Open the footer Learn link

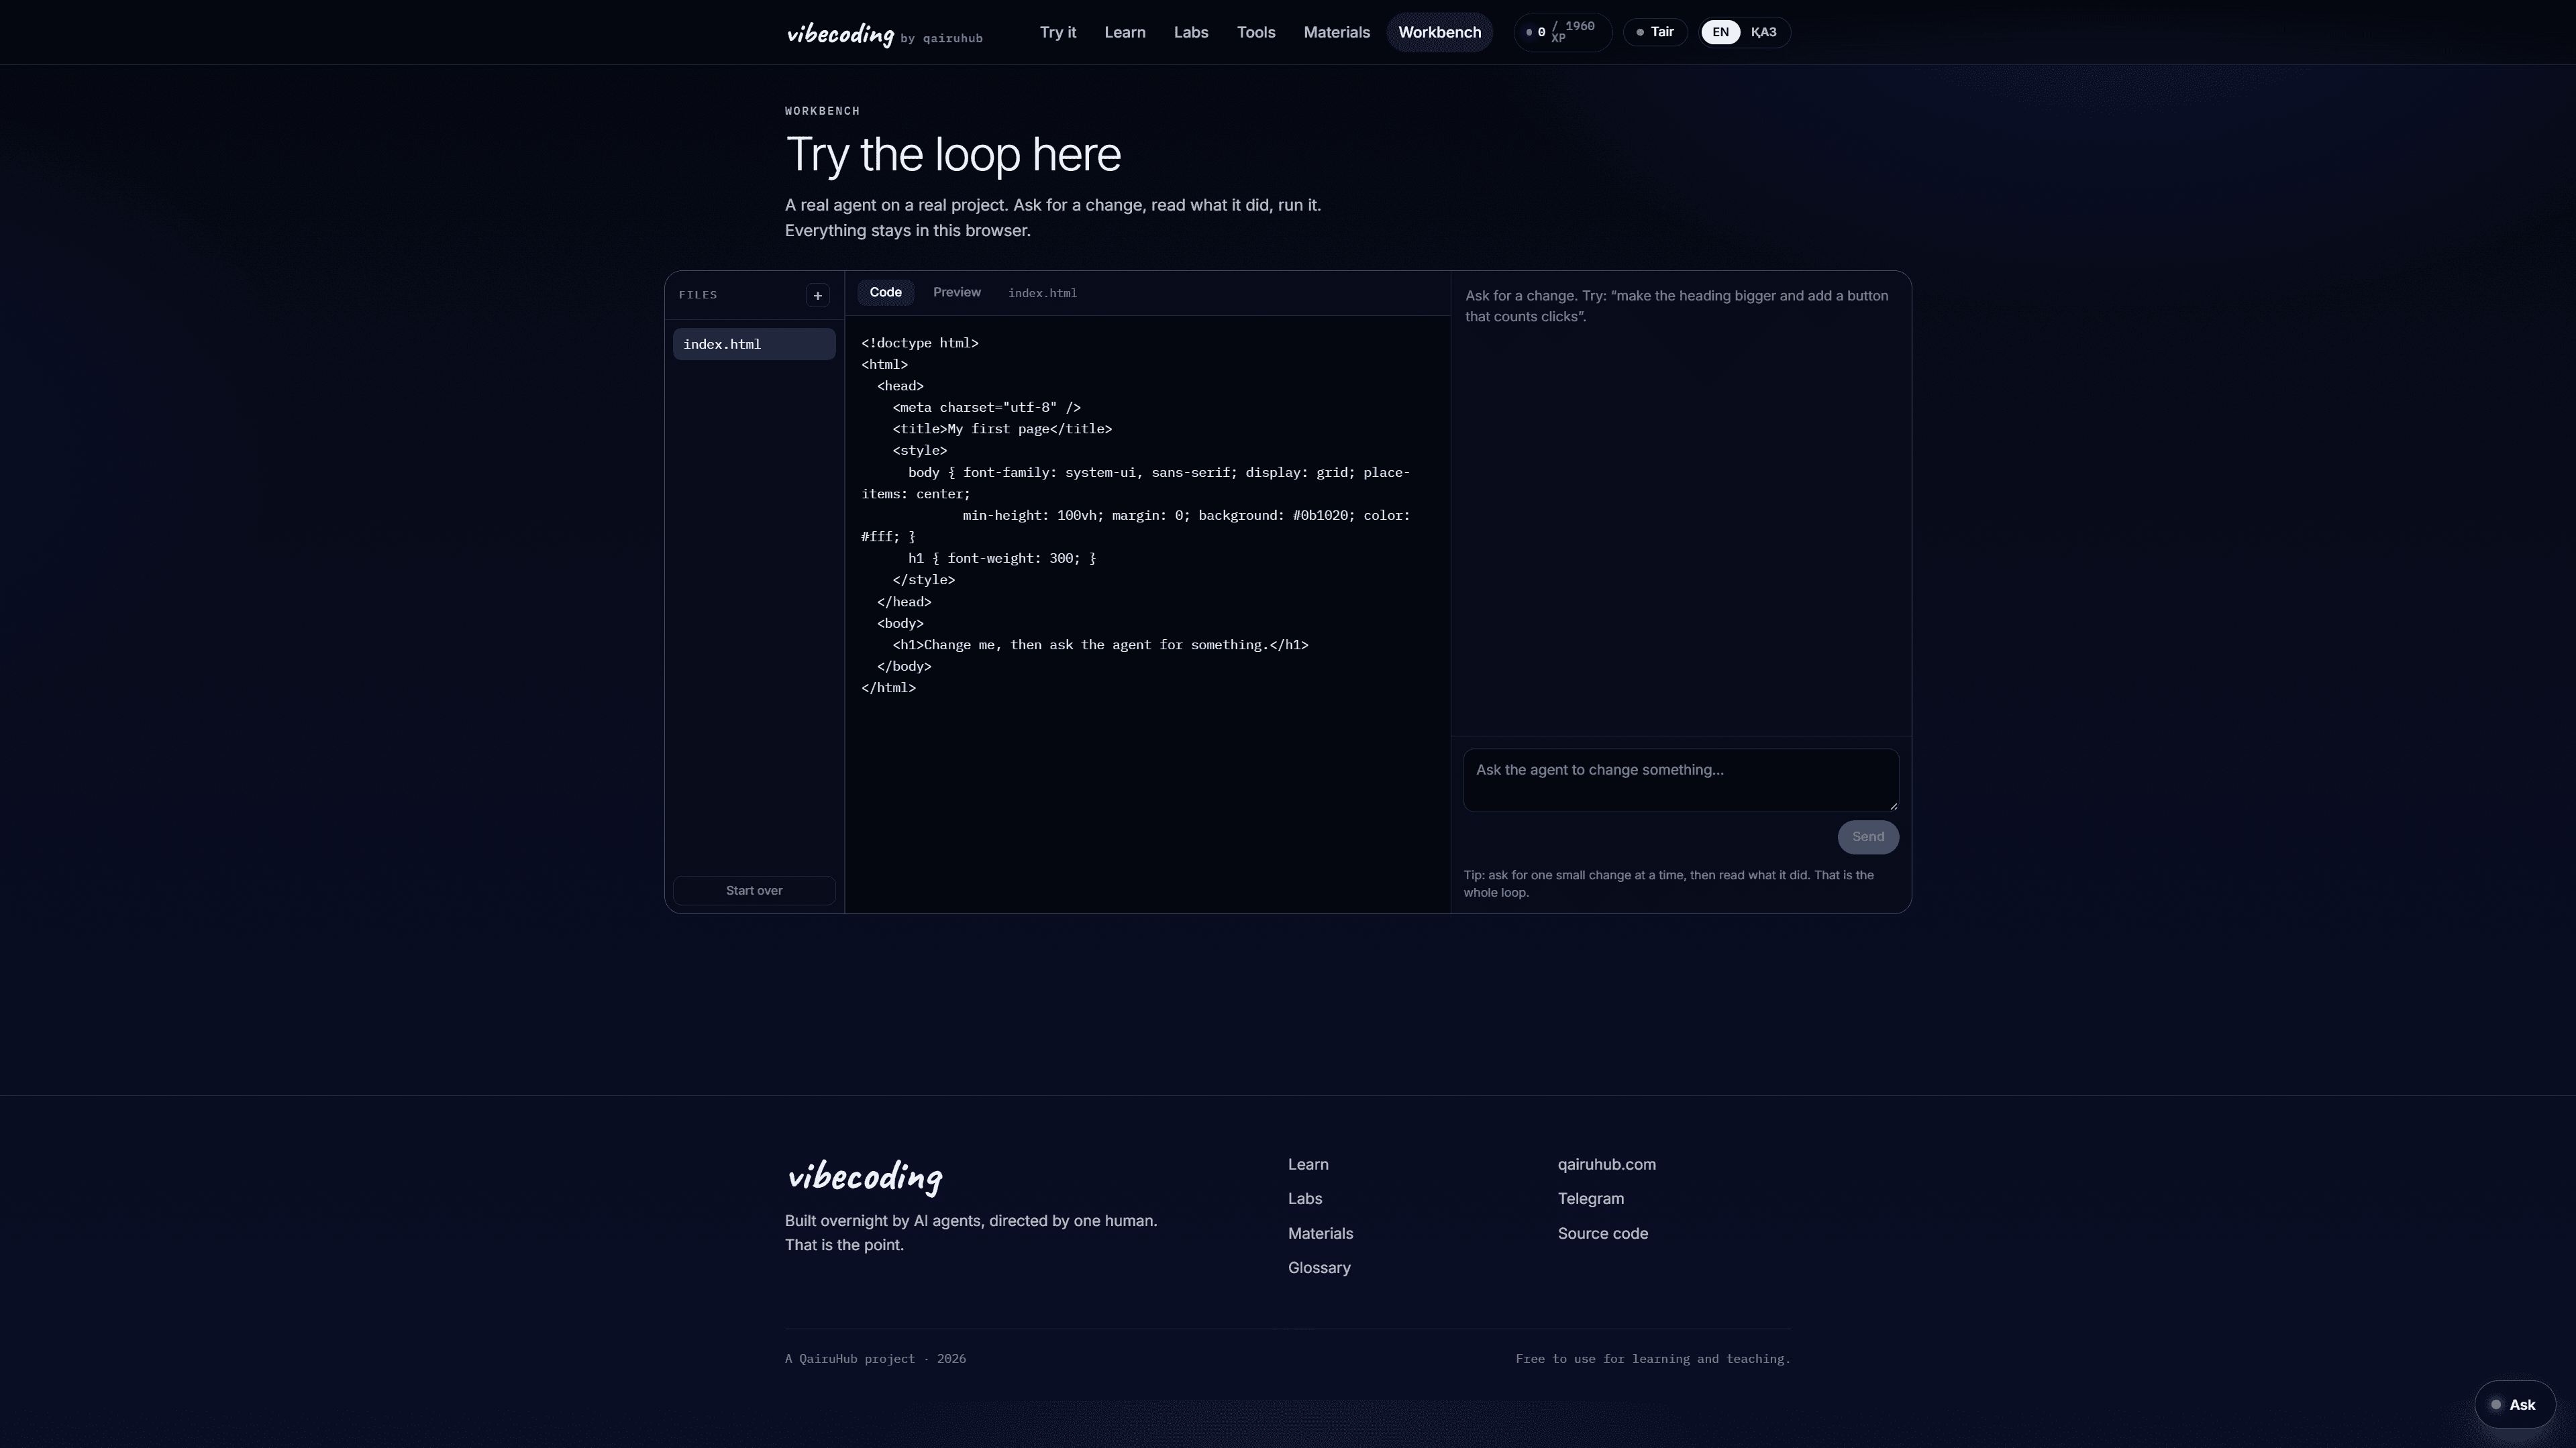(x=1308, y=1165)
